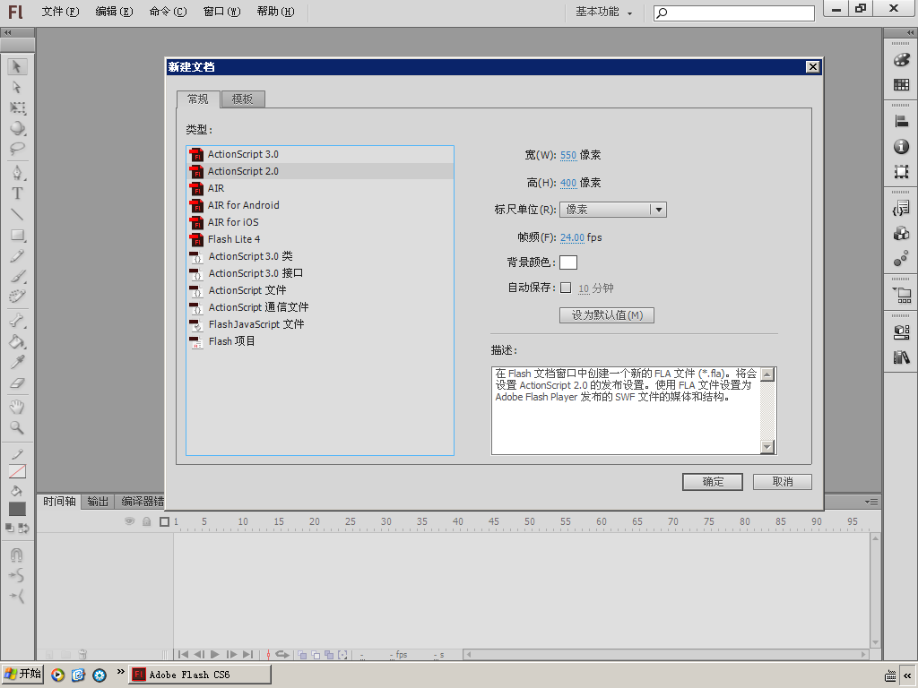Open the Align panel icon
The width and height of the screenshot is (918, 688).
pyautogui.click(x=902, y=121)
